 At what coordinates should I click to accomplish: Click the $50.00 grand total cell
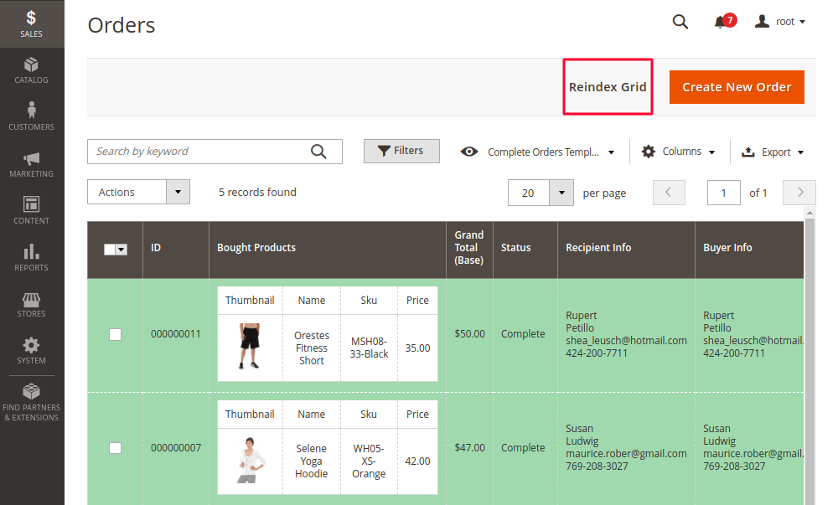click(x=470, y=334)
